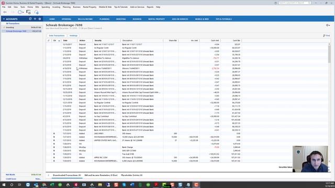Add an account with the plus icon
The width and height of the screenshot is (335, 188).
click(x=35, y=19)
